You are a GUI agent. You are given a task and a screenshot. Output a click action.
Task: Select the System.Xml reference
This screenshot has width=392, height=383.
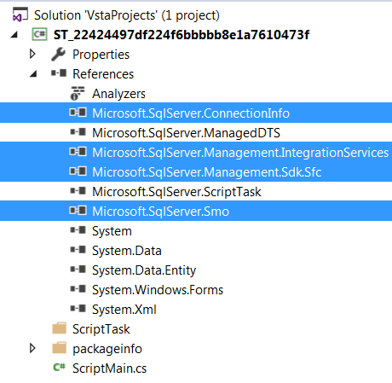124,310
